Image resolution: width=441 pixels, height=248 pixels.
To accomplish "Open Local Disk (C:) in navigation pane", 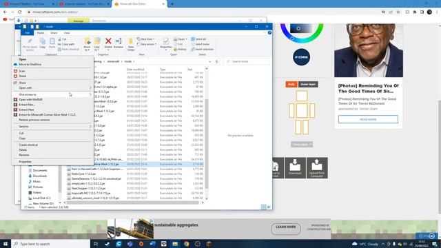I will click(x=41, y=198).
